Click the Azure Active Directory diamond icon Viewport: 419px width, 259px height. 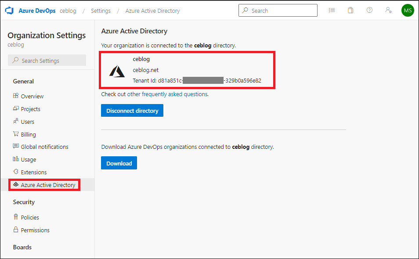coord(16,184)
